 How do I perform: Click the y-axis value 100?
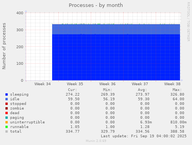coord(20,64)
